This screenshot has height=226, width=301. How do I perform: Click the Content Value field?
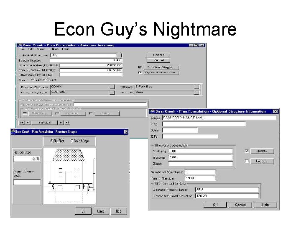click(91, 70)
